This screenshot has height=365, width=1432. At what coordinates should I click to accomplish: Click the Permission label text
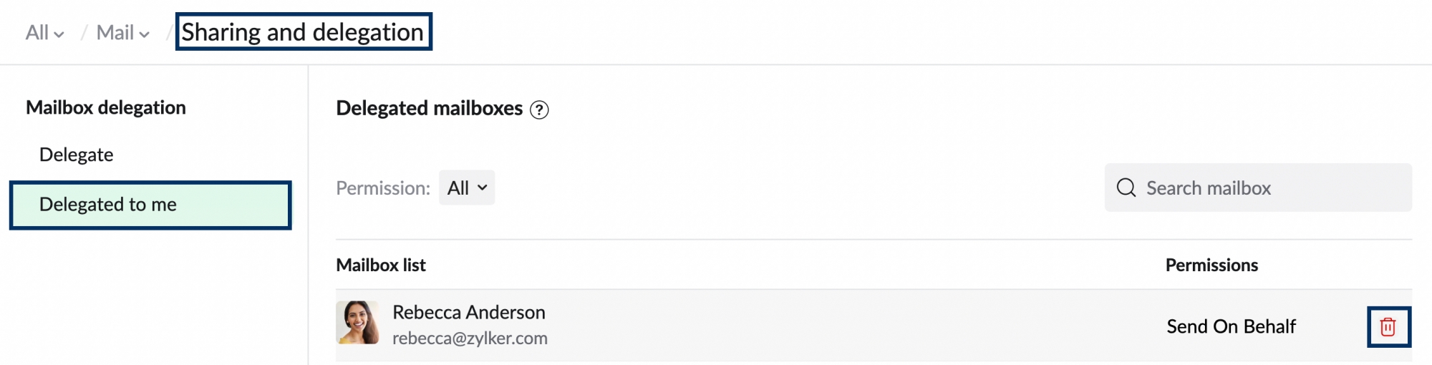[x=383, y=188]
